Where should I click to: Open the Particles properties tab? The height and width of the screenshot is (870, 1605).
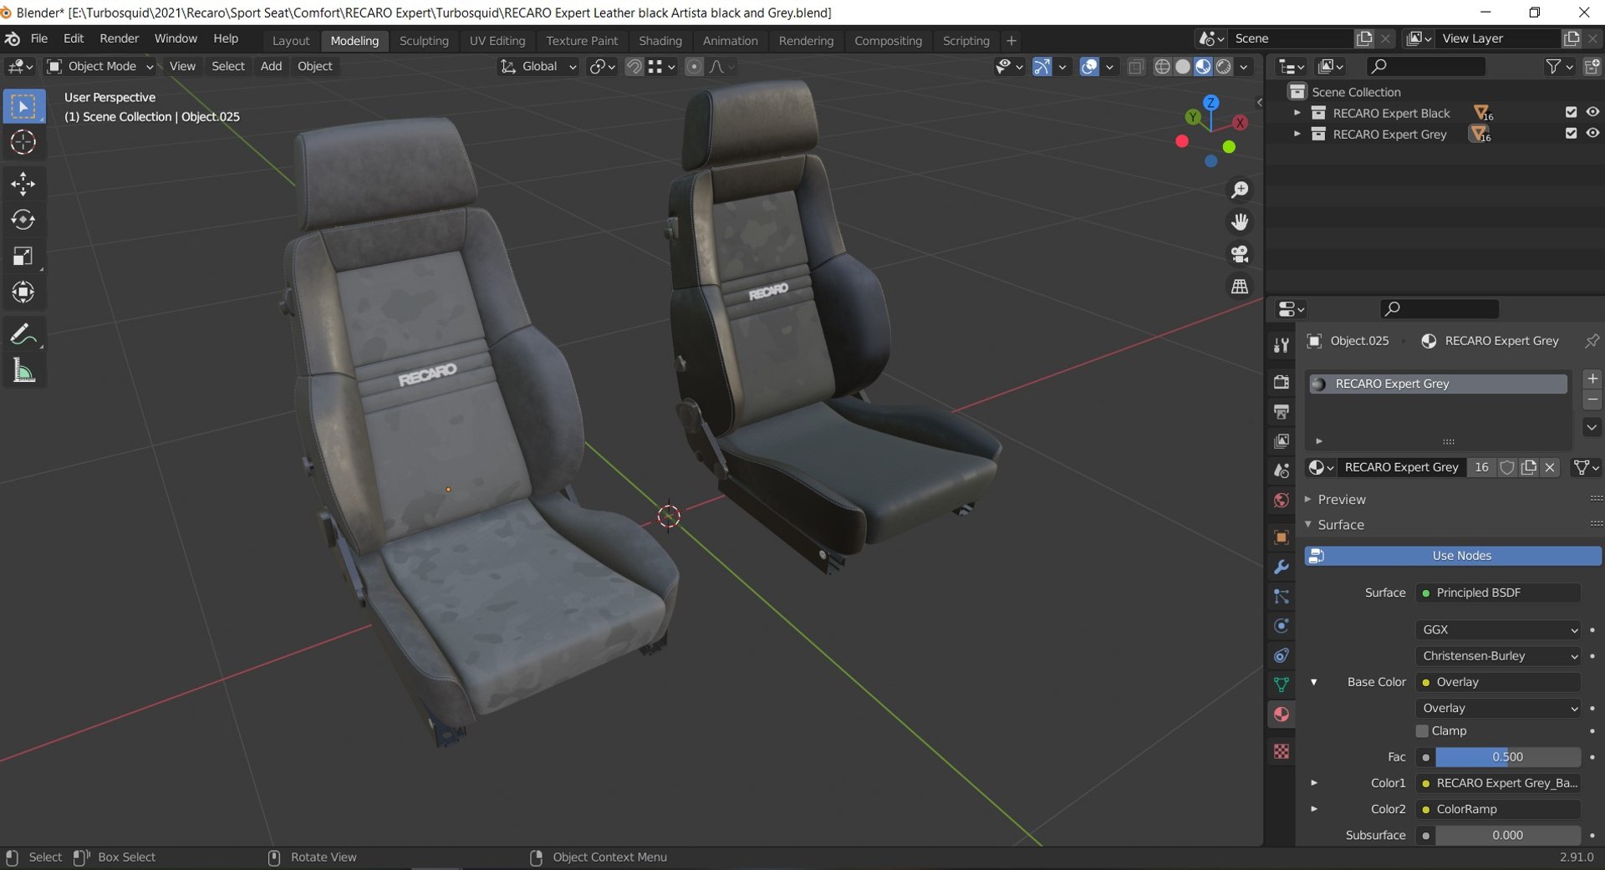[x=1281, y=596]
